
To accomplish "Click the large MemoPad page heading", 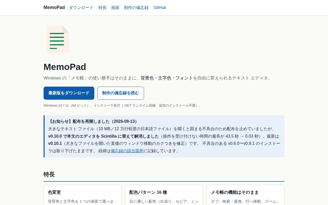I will point(65,67).
